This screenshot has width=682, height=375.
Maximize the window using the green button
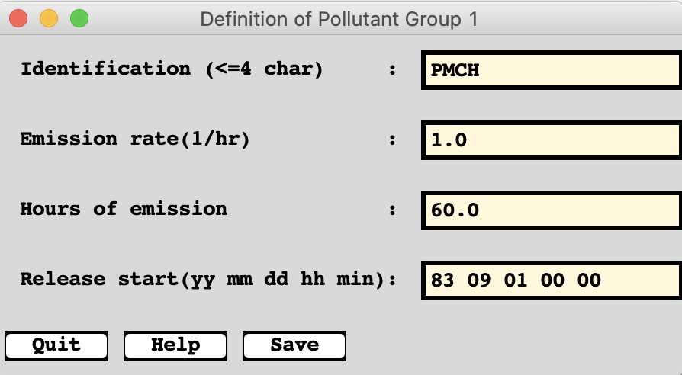[79, 18]
